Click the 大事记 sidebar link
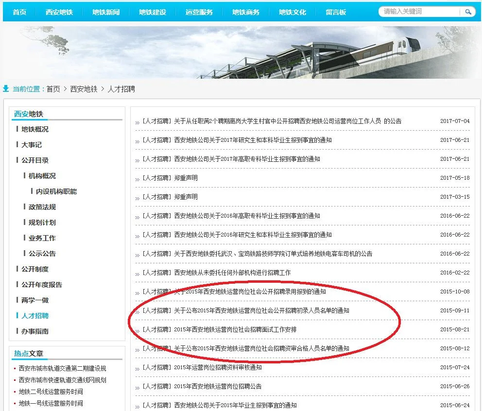The image size is (482, 411). click(31, 144)
